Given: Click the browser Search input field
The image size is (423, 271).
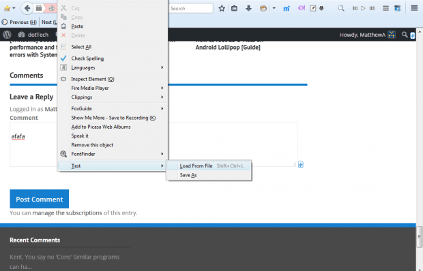Looking at the screenshot, I should [x=191, y=8].
